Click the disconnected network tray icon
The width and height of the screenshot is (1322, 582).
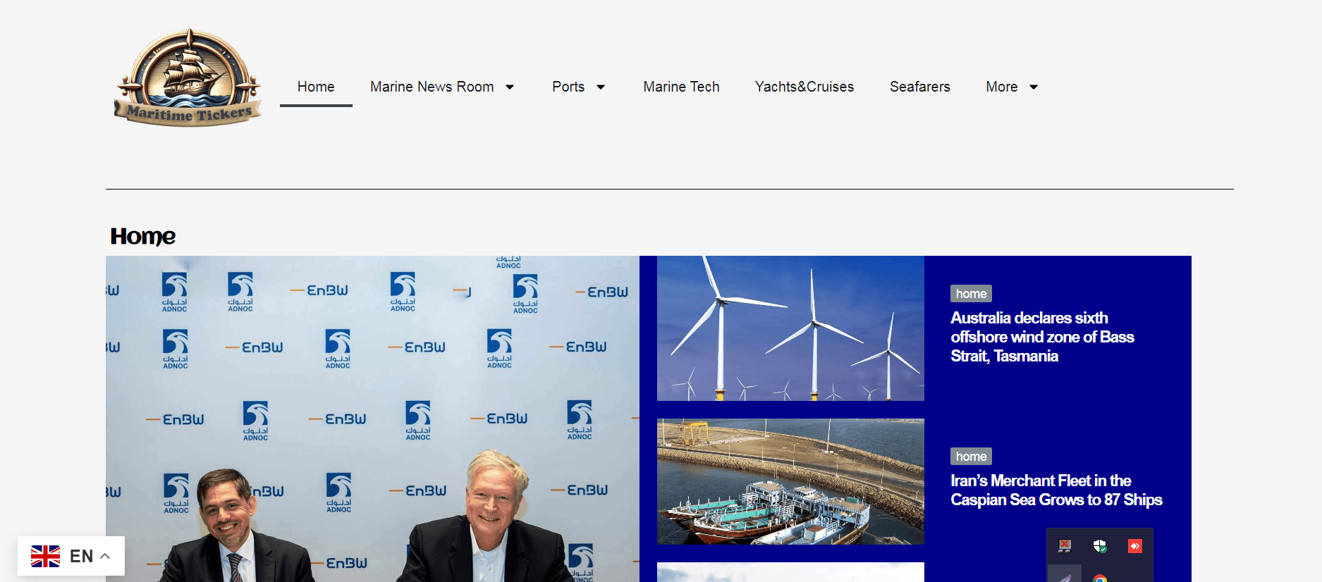pyautogui.click(x=1065, y=546)
